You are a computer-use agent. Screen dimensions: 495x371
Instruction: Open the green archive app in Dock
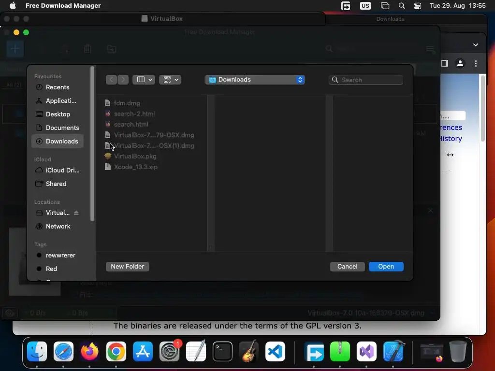click(340, 352)
